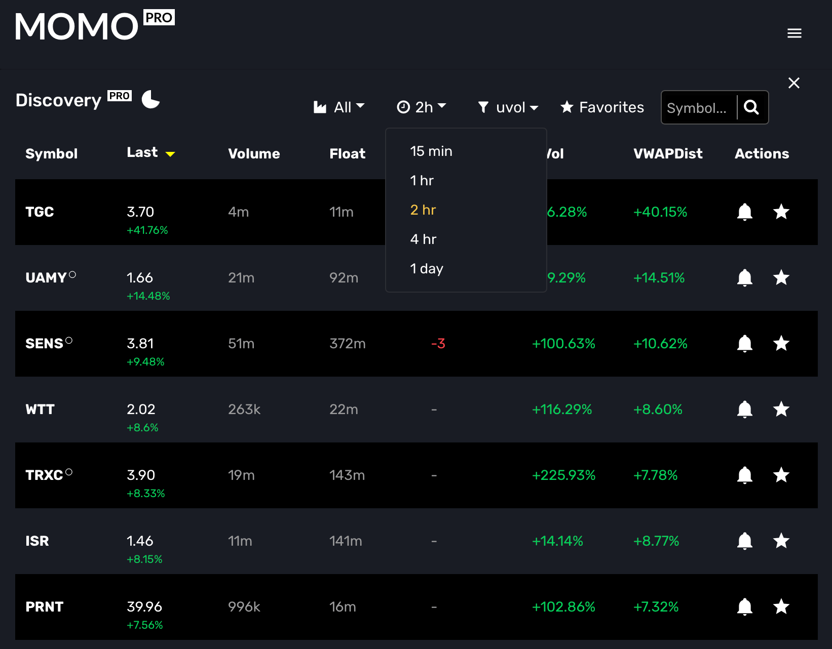The width and height of the screenshot is (832, 649).
Task: Click the circle marker next to TRXC
Action: (69, 472)
